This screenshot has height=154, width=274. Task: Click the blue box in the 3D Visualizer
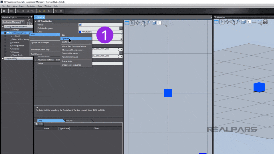pos(259,87)
